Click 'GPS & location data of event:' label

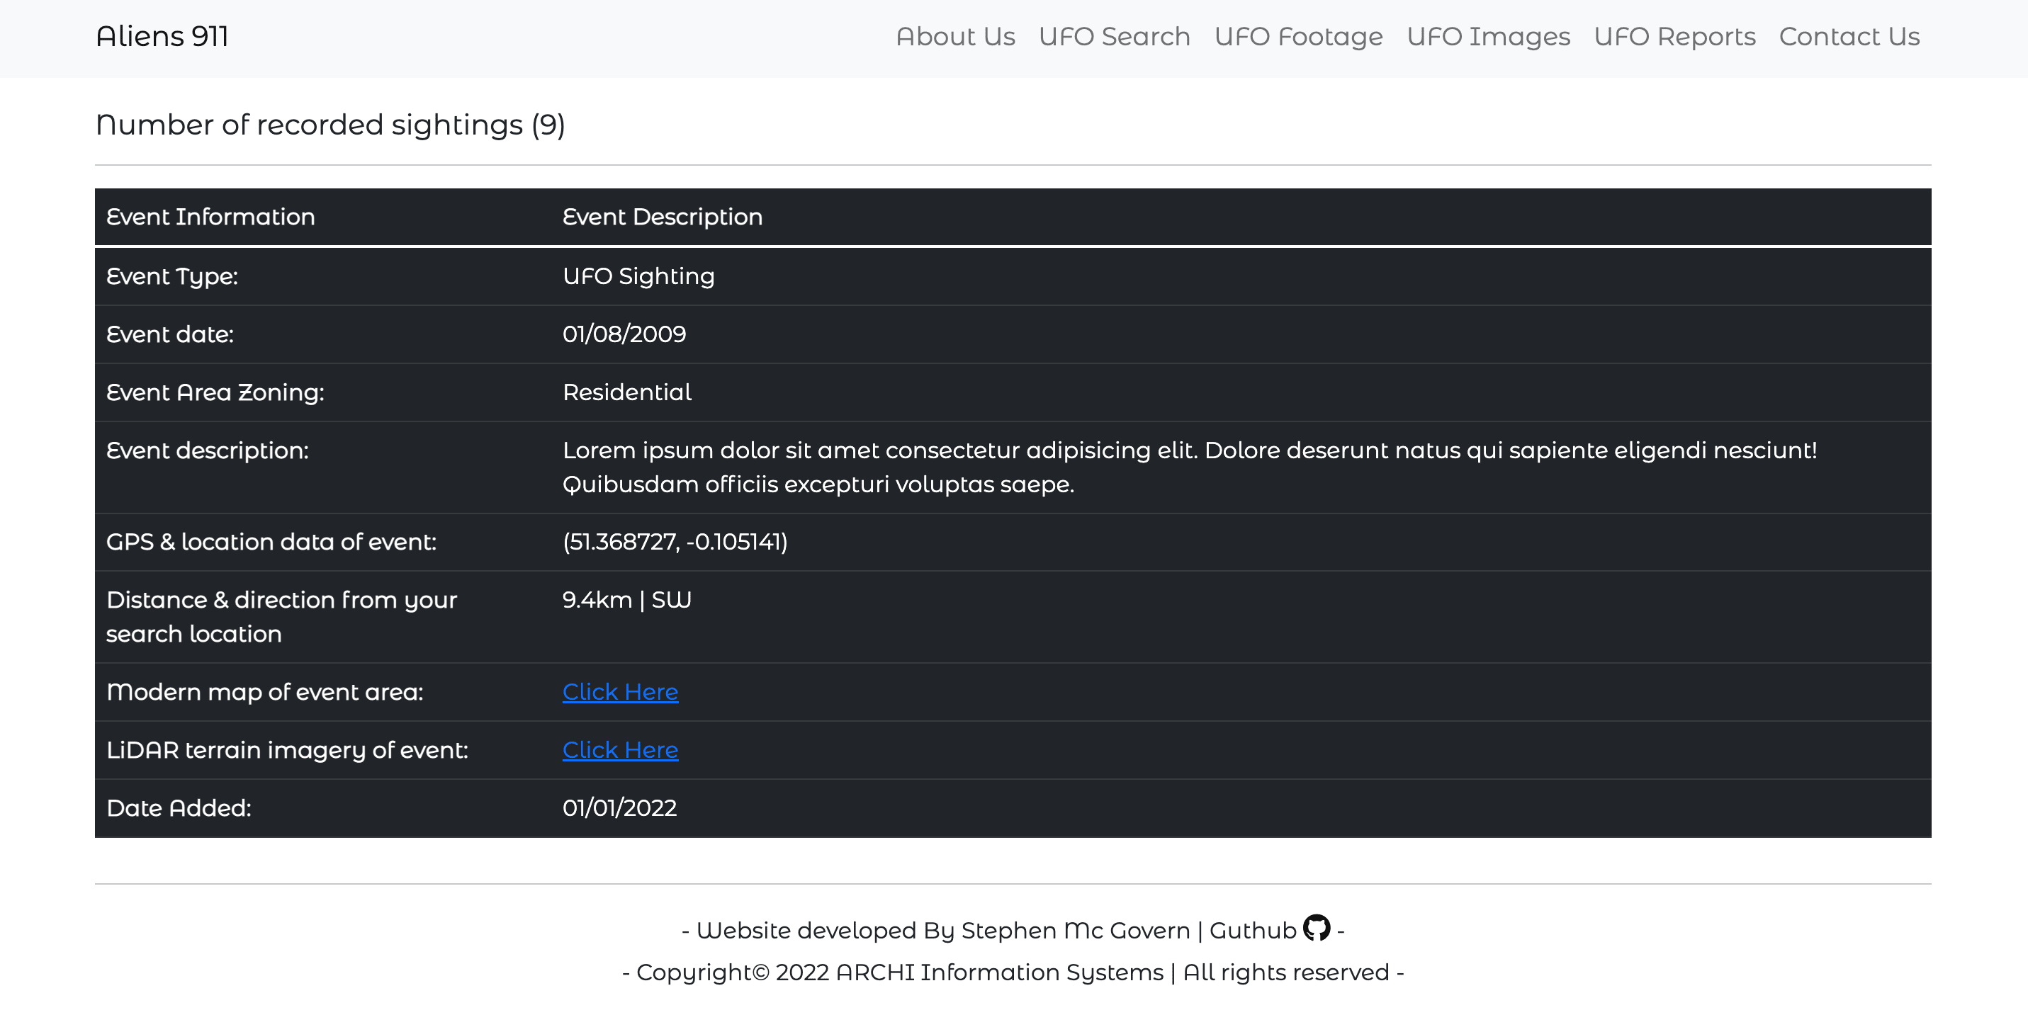pyautogui.click(x=271, y=542)
